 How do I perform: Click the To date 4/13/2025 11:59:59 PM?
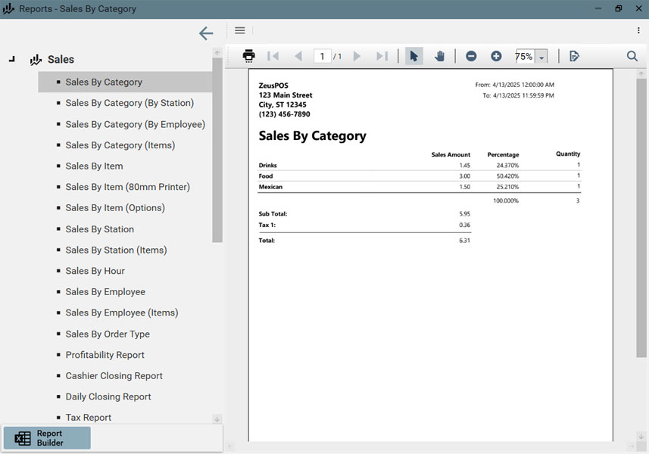click(523, 95)
